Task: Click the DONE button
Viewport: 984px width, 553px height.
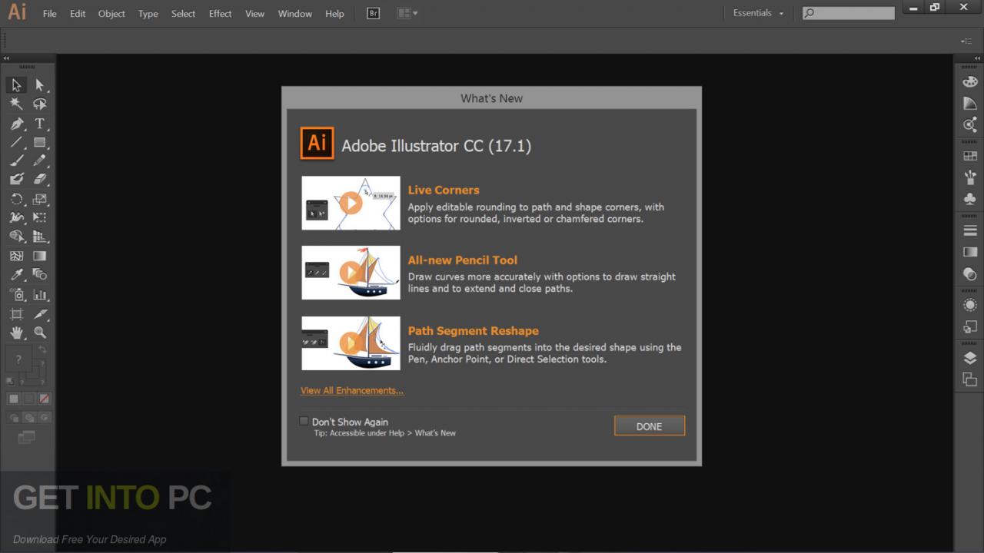Action: pyautogui.click(x=650, y=426)
